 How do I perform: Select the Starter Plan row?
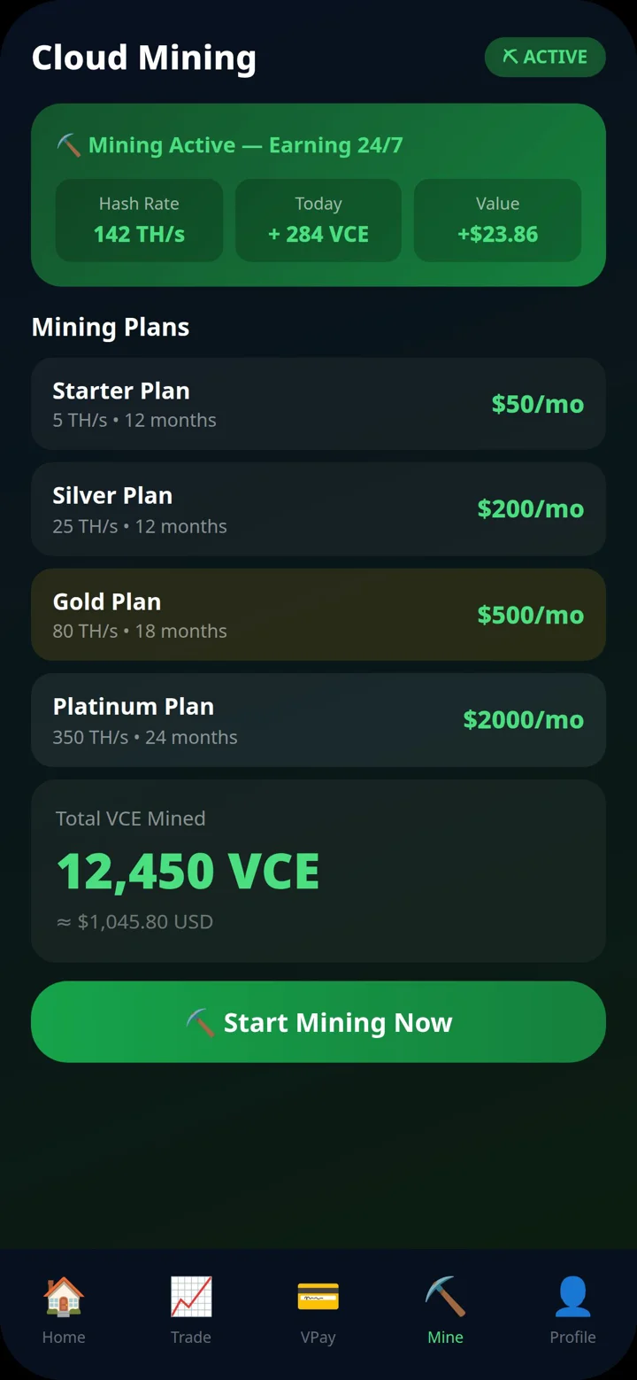point(318,404)
